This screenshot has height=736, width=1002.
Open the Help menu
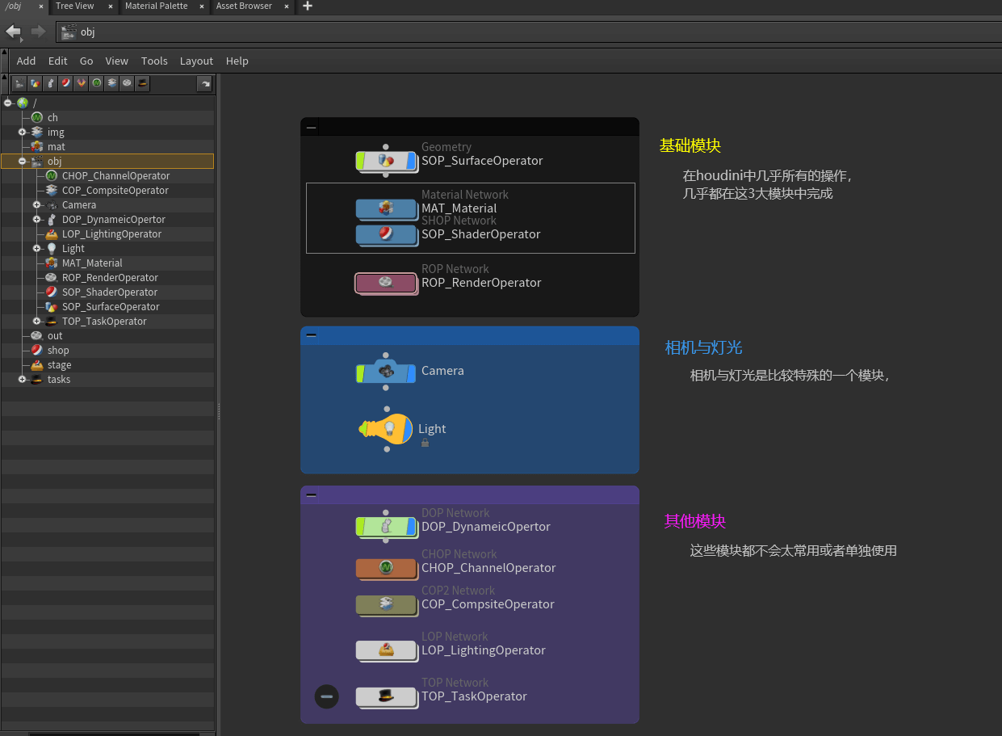click(x=237, y=61)
